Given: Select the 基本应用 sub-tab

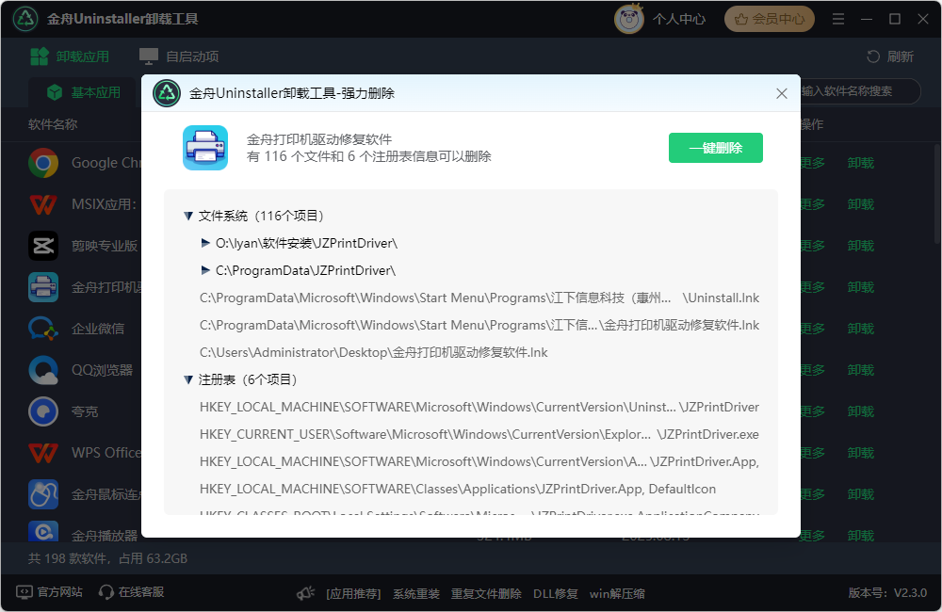Looking at the screenshot, I should pyautogui.click(x=84, y=92).
